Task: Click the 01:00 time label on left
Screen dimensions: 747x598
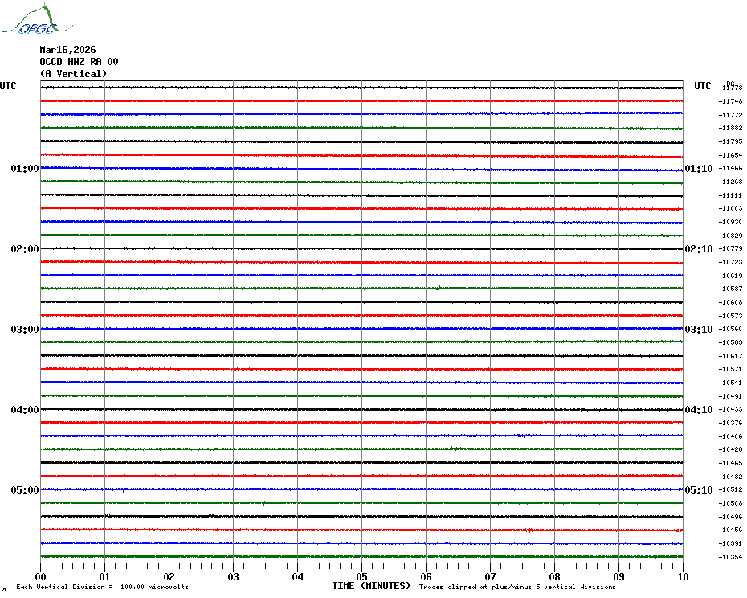Action: click(24, 169)
